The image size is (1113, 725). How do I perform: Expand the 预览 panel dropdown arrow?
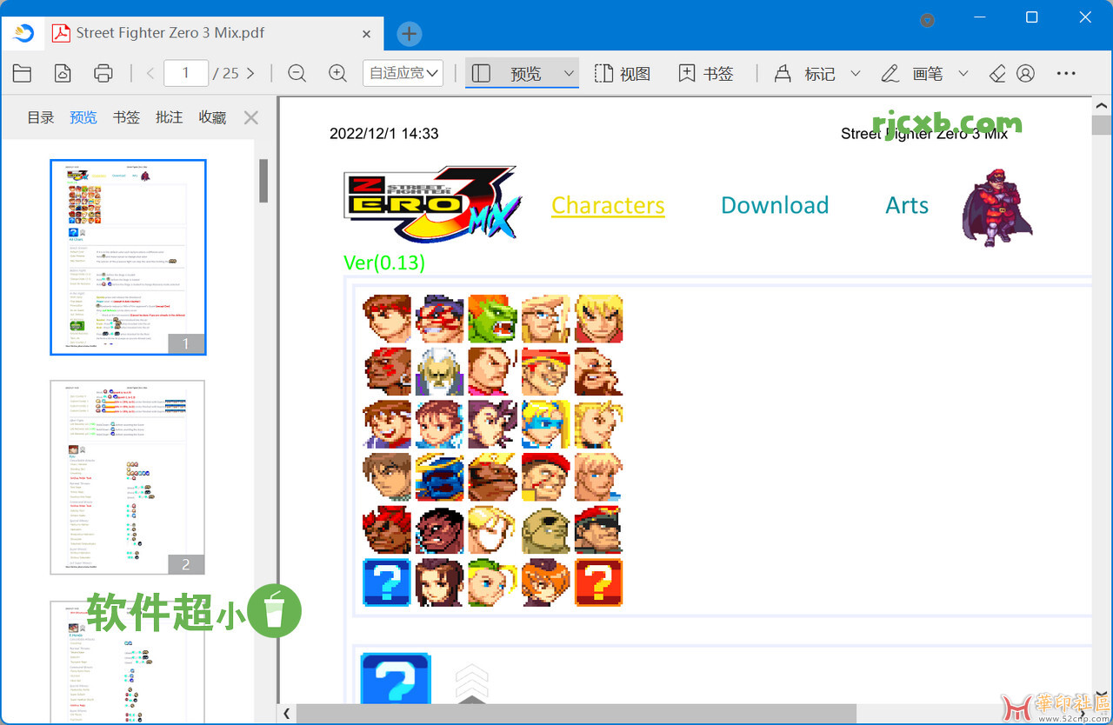pyautogui.click(x=570, y=74)
